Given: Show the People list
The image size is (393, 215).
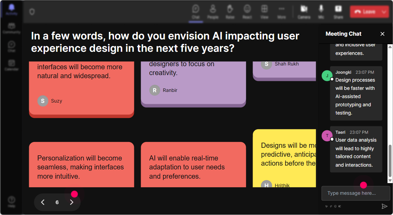Looking at the screenshot, I should (x=213, y=12).
